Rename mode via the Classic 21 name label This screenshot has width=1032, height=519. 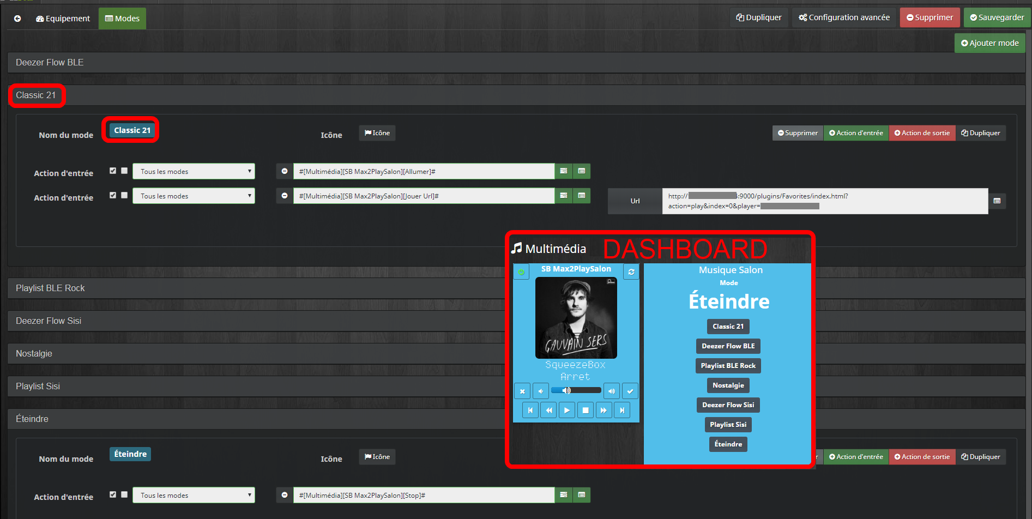coord(132,130)
